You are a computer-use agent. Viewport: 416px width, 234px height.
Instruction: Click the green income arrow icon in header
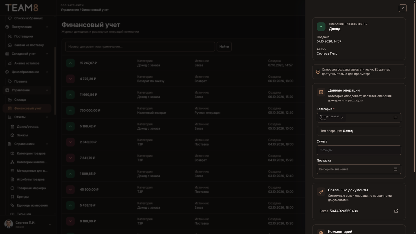tap(321, 27)
